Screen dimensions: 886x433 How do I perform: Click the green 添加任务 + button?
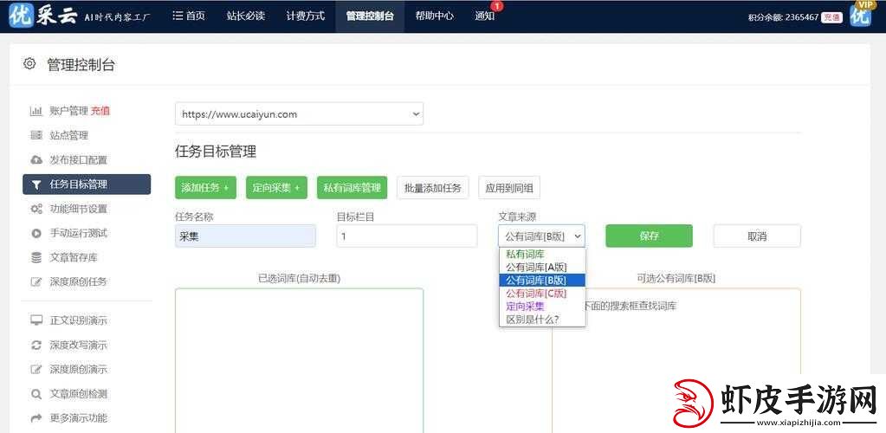coord(205,188)
